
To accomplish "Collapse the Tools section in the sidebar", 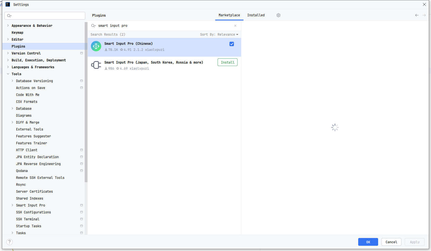I will tap(8, 74).
